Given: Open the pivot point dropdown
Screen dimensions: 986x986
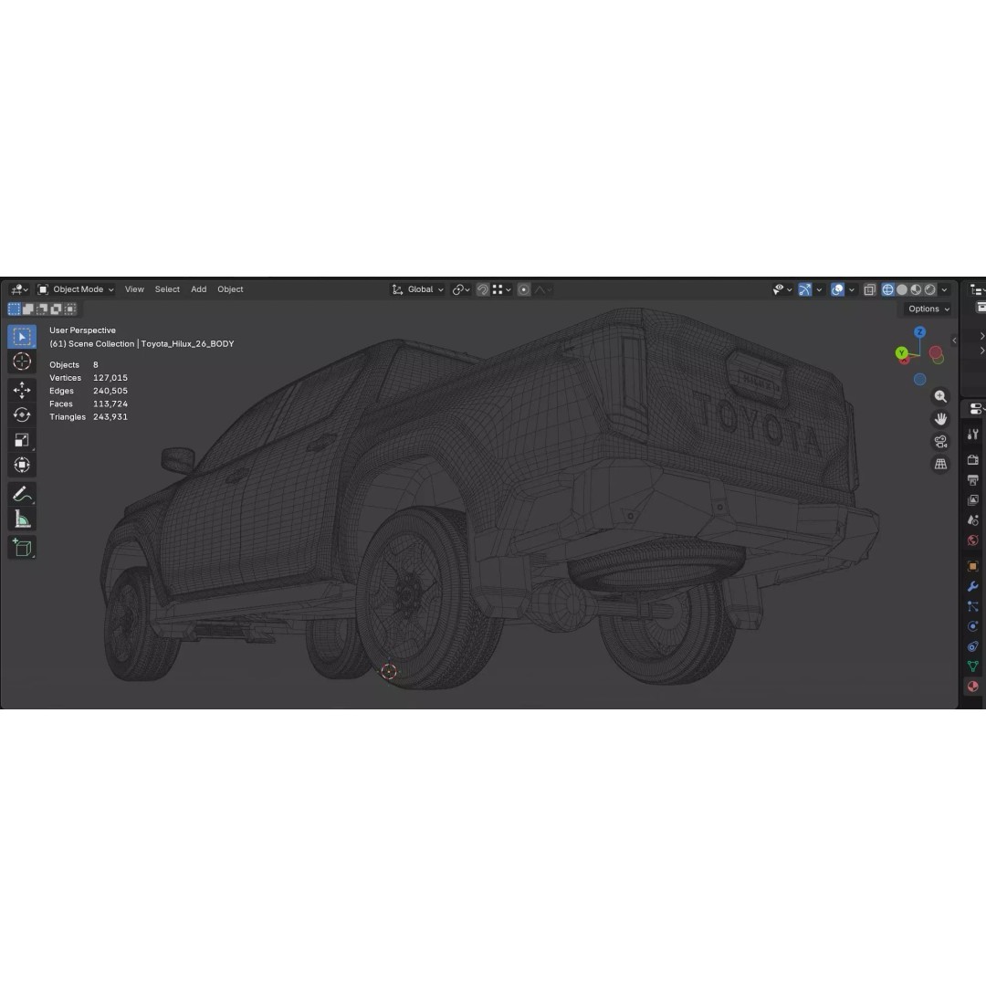Looking at the screenshot, I should click(x=462, y=290).
